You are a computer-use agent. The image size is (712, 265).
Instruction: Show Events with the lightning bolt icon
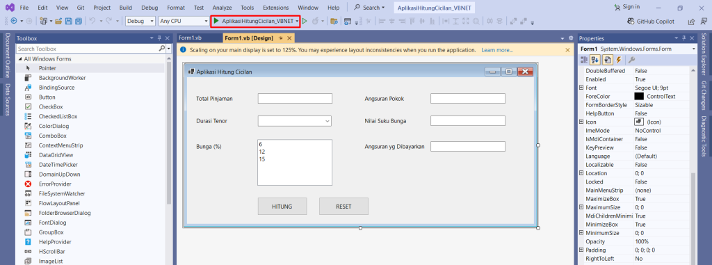(618, 60)
